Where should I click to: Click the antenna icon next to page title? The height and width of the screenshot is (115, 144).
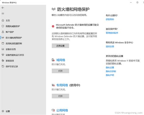coord(53,9)
